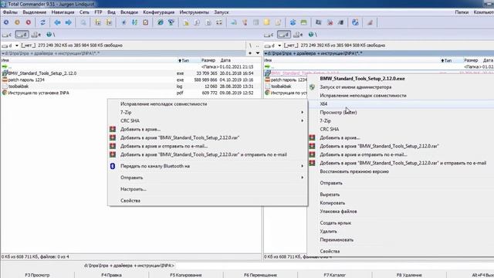This screenshot has height=278, width=494.
Task: Click the F5 Копирование button
Action: [186, 275]
